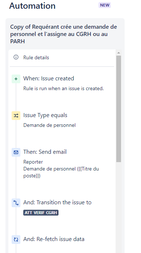Viewport: 141px width, 253px height.
Task: Click the NEW badge beside Automation
Action: [105, 5]
